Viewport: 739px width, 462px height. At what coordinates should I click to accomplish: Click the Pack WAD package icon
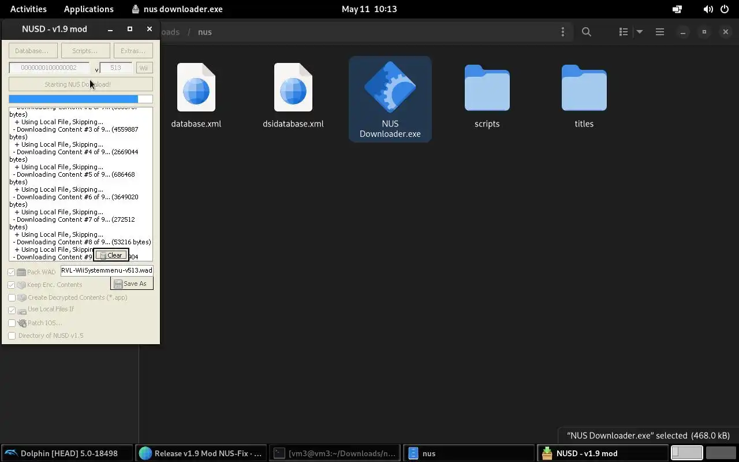pos(21,272)
